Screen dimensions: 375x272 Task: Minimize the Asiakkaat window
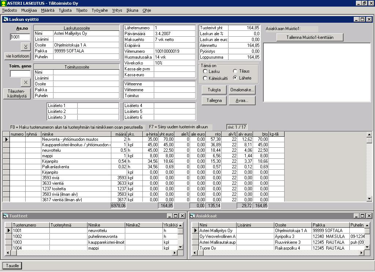click(x=357, y=216)
